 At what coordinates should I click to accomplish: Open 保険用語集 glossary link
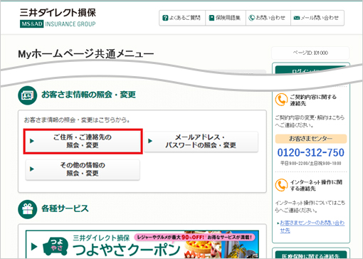tap(226, 18)
